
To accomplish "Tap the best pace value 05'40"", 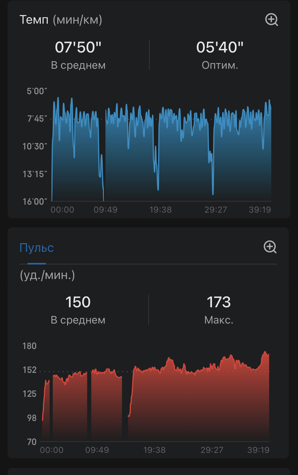I will point(220,47).
